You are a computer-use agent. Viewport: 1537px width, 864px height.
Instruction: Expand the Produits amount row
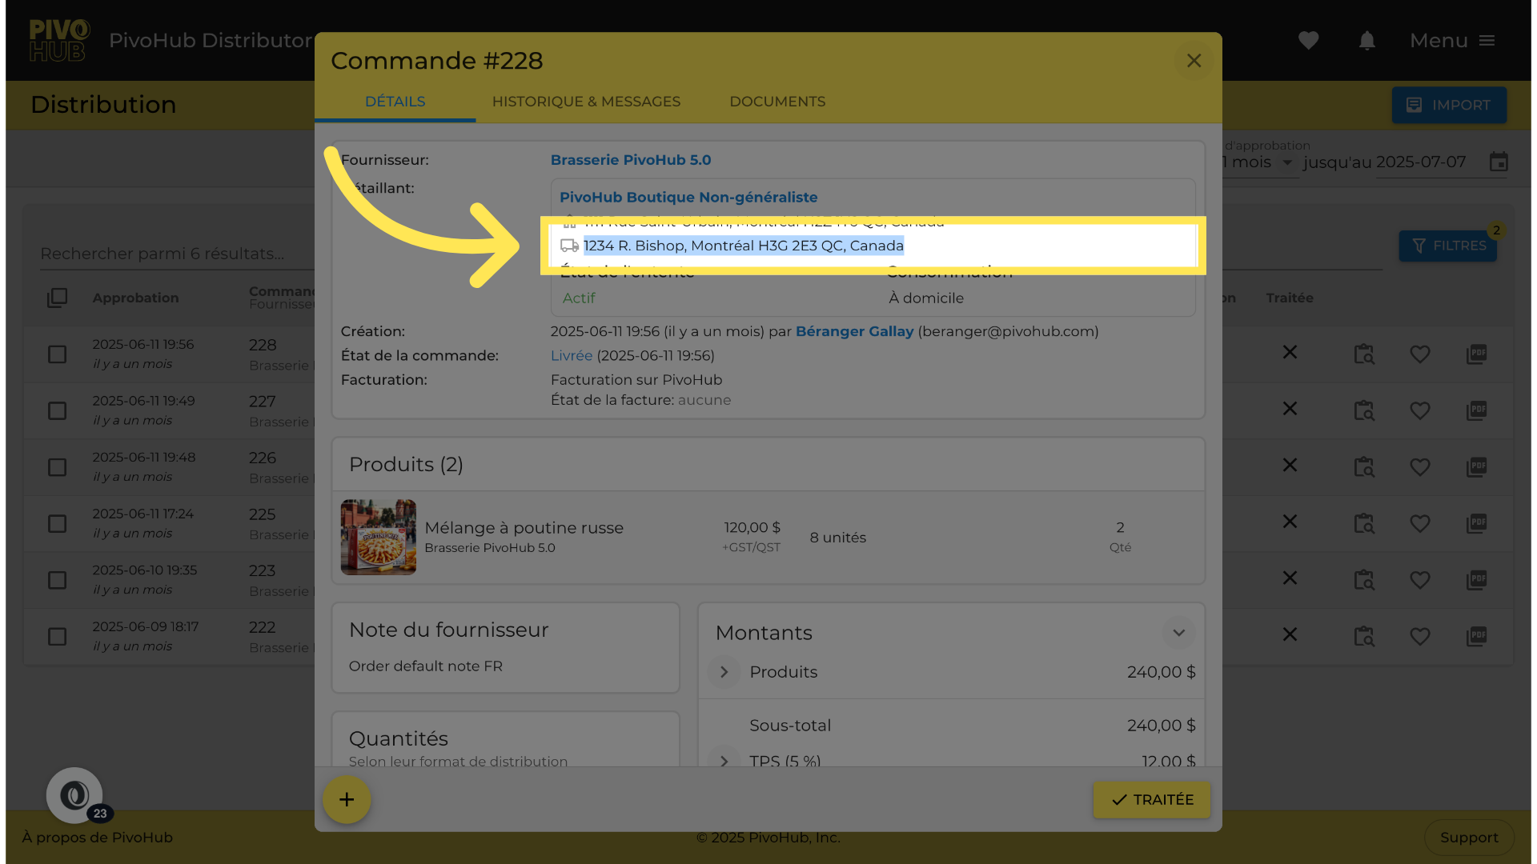click(x=724, y=672)
